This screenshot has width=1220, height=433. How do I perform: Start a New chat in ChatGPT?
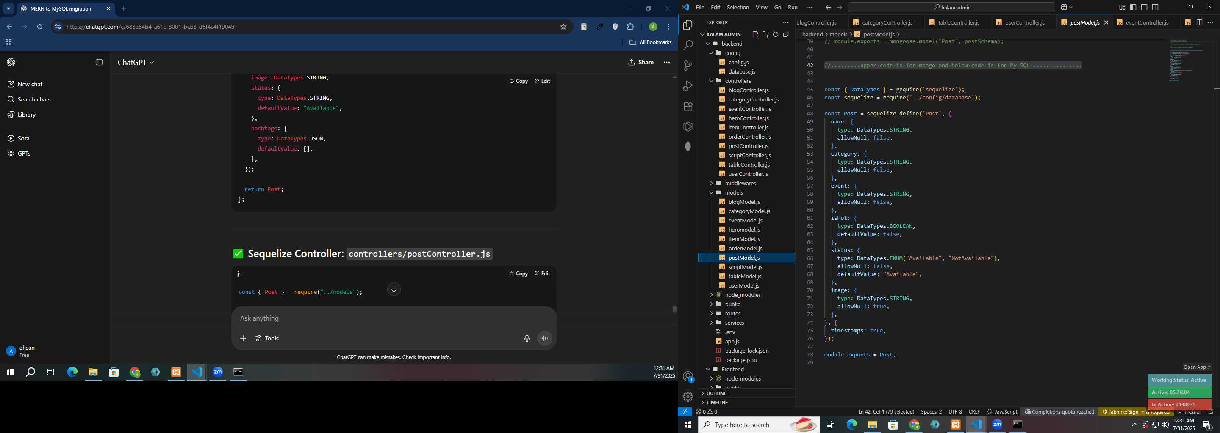pyautogui.click(x=30, y=84)
